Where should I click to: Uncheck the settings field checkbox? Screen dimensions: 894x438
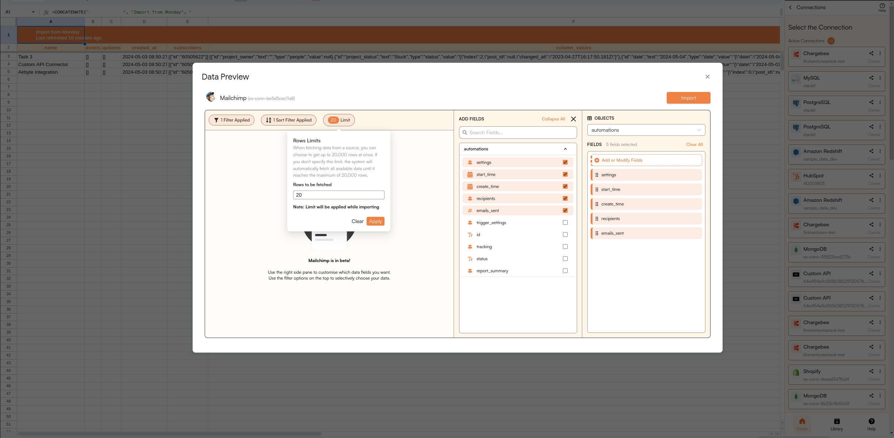pos(565,162)
